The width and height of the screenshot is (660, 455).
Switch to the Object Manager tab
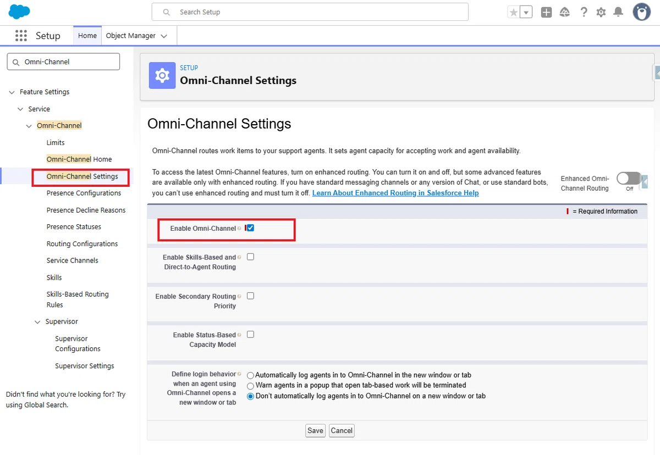(131, 36)
